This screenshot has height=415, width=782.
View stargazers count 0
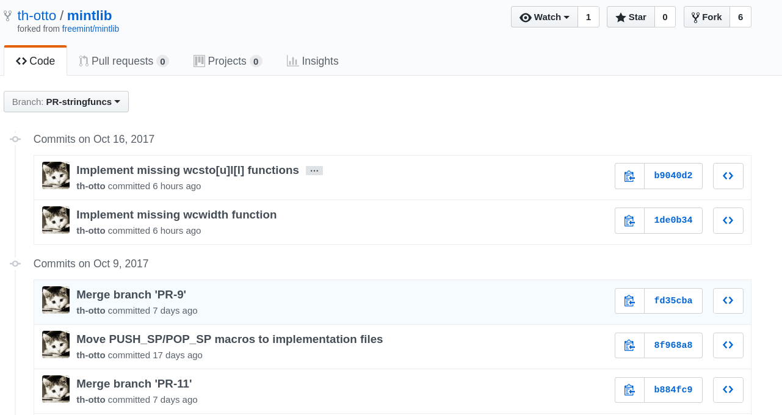point(665,17)
